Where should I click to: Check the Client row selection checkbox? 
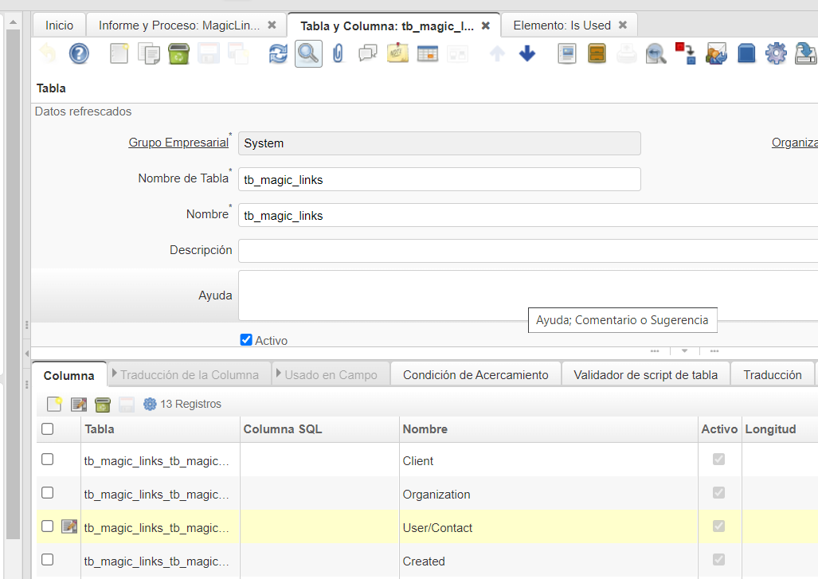pyautogui.click(x=48, y=460)
